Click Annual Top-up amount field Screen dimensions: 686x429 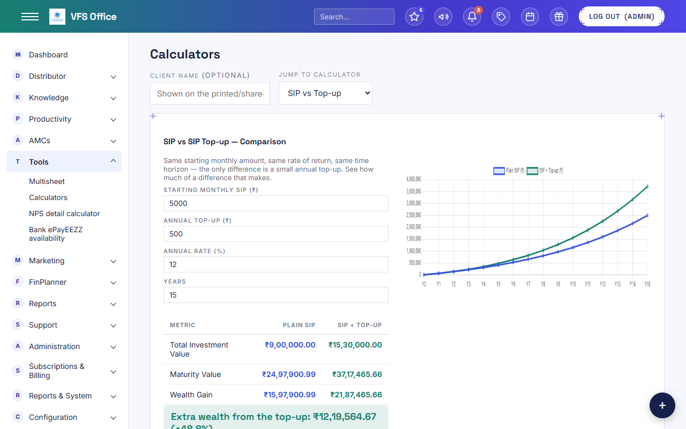coord(276,234)
